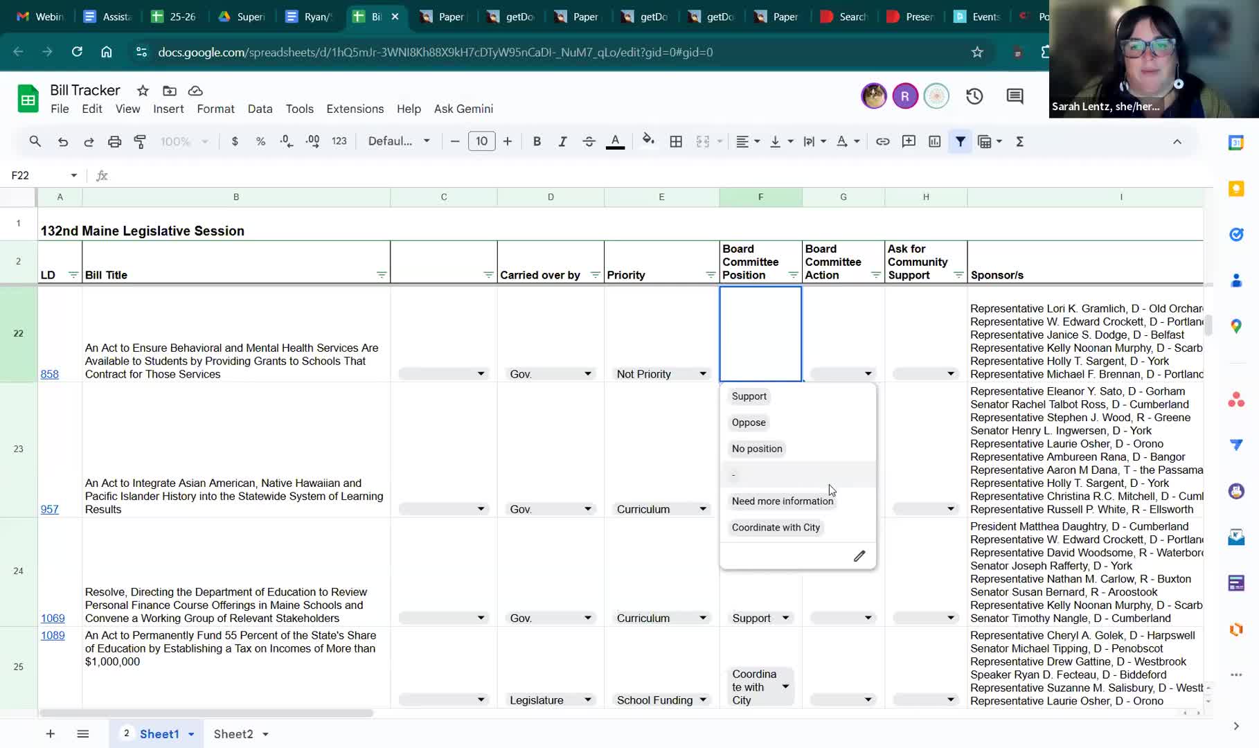
Task: Open the text color picker
Action: pos(615,141)
